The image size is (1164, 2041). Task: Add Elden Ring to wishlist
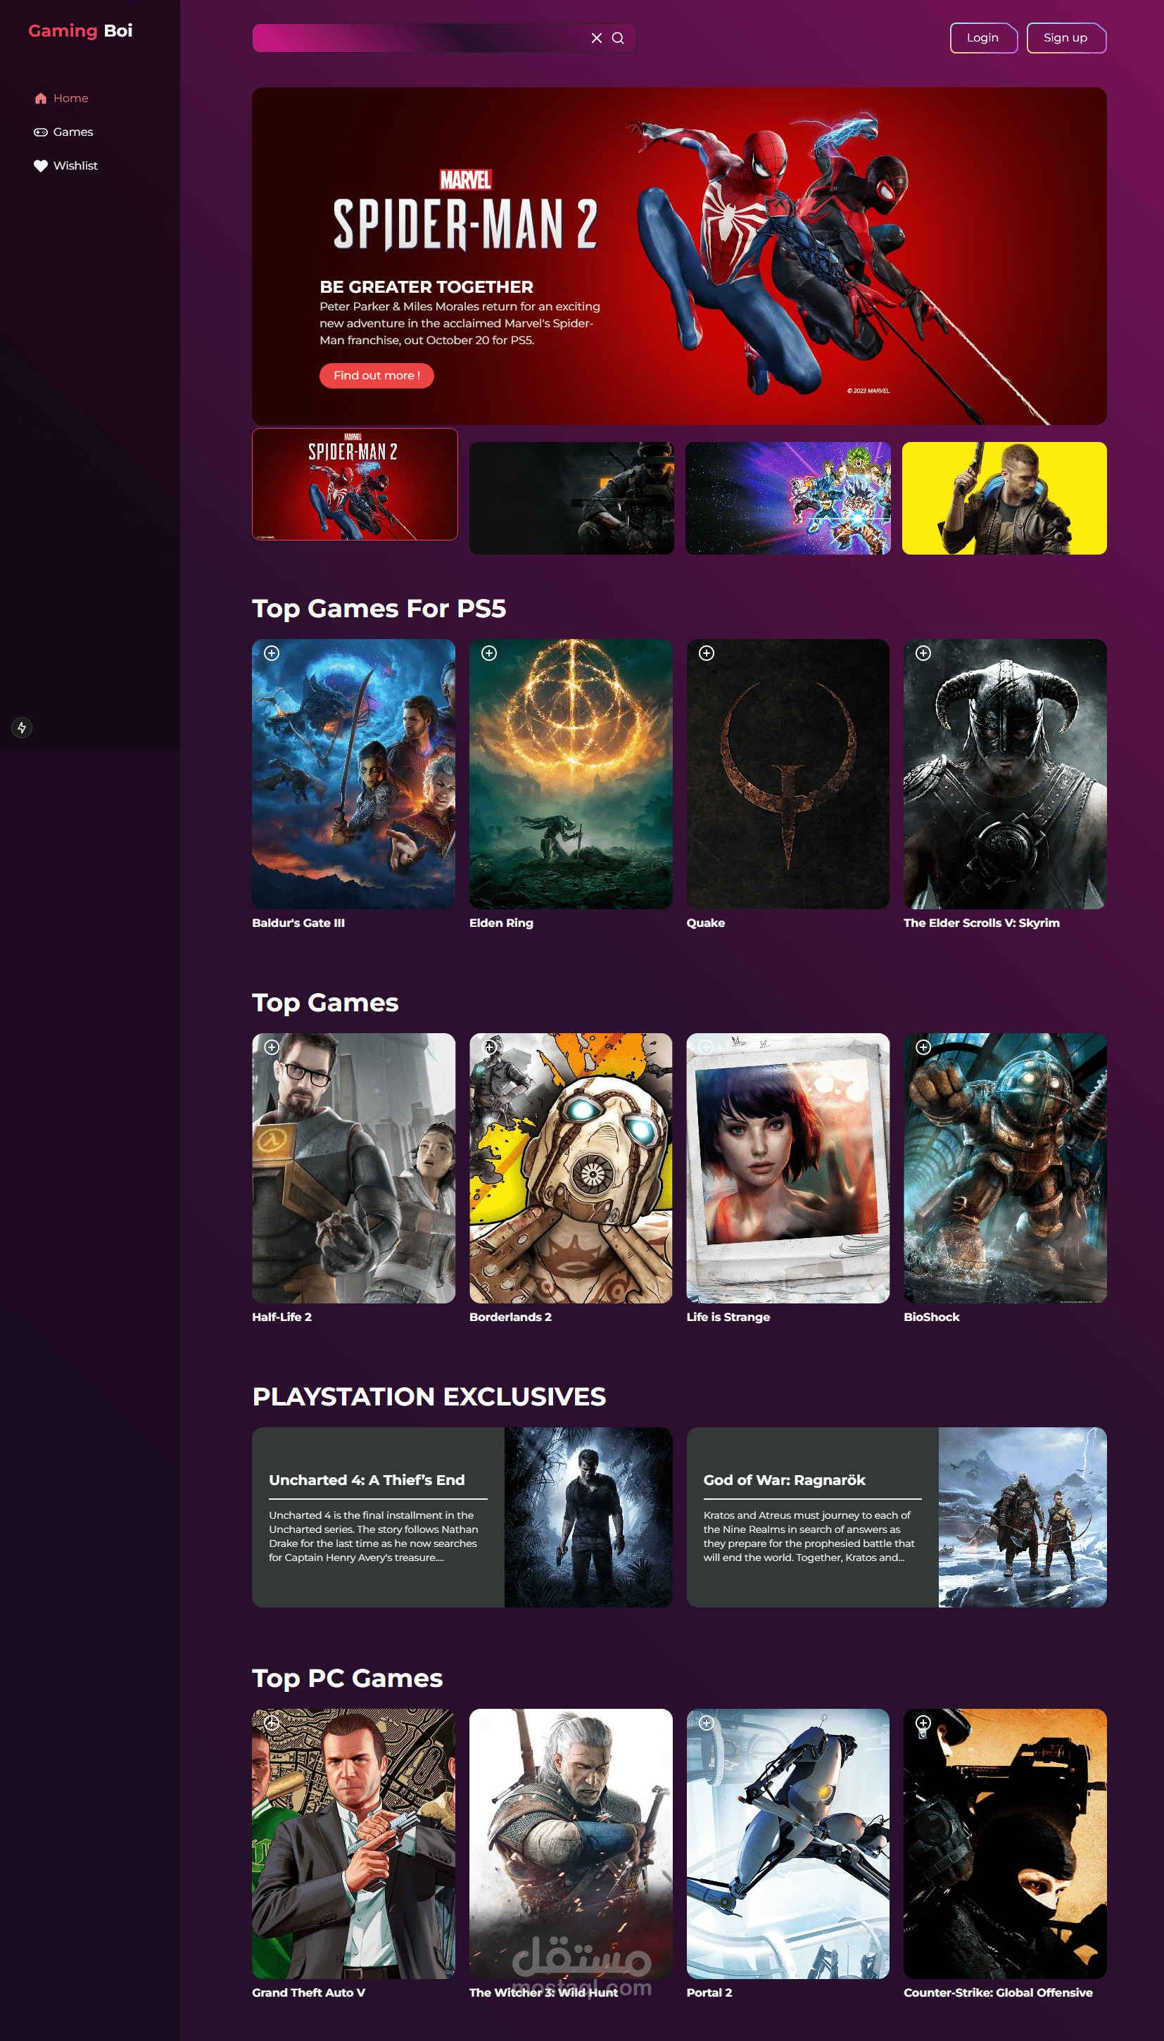click(489, 653)
